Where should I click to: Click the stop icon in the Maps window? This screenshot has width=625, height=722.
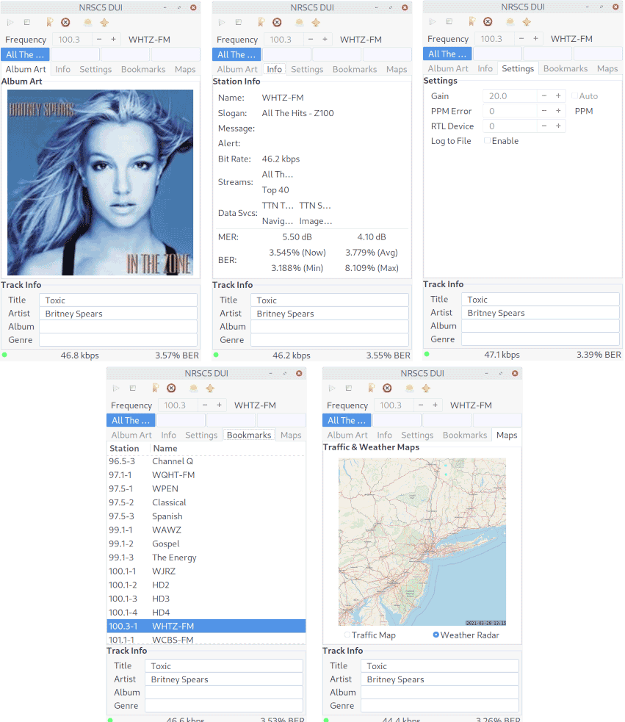[349, 388]
